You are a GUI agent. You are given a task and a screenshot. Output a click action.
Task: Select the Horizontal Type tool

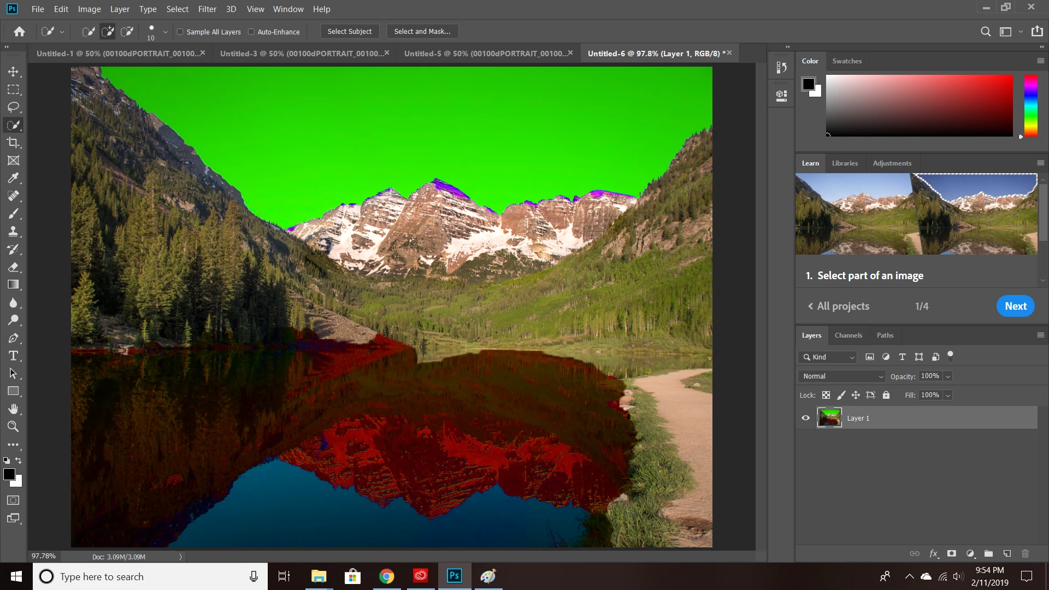pyautogui.click(x=13, y=356)
